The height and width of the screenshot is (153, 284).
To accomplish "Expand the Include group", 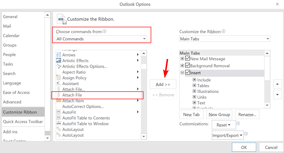I will coord(194,80).
